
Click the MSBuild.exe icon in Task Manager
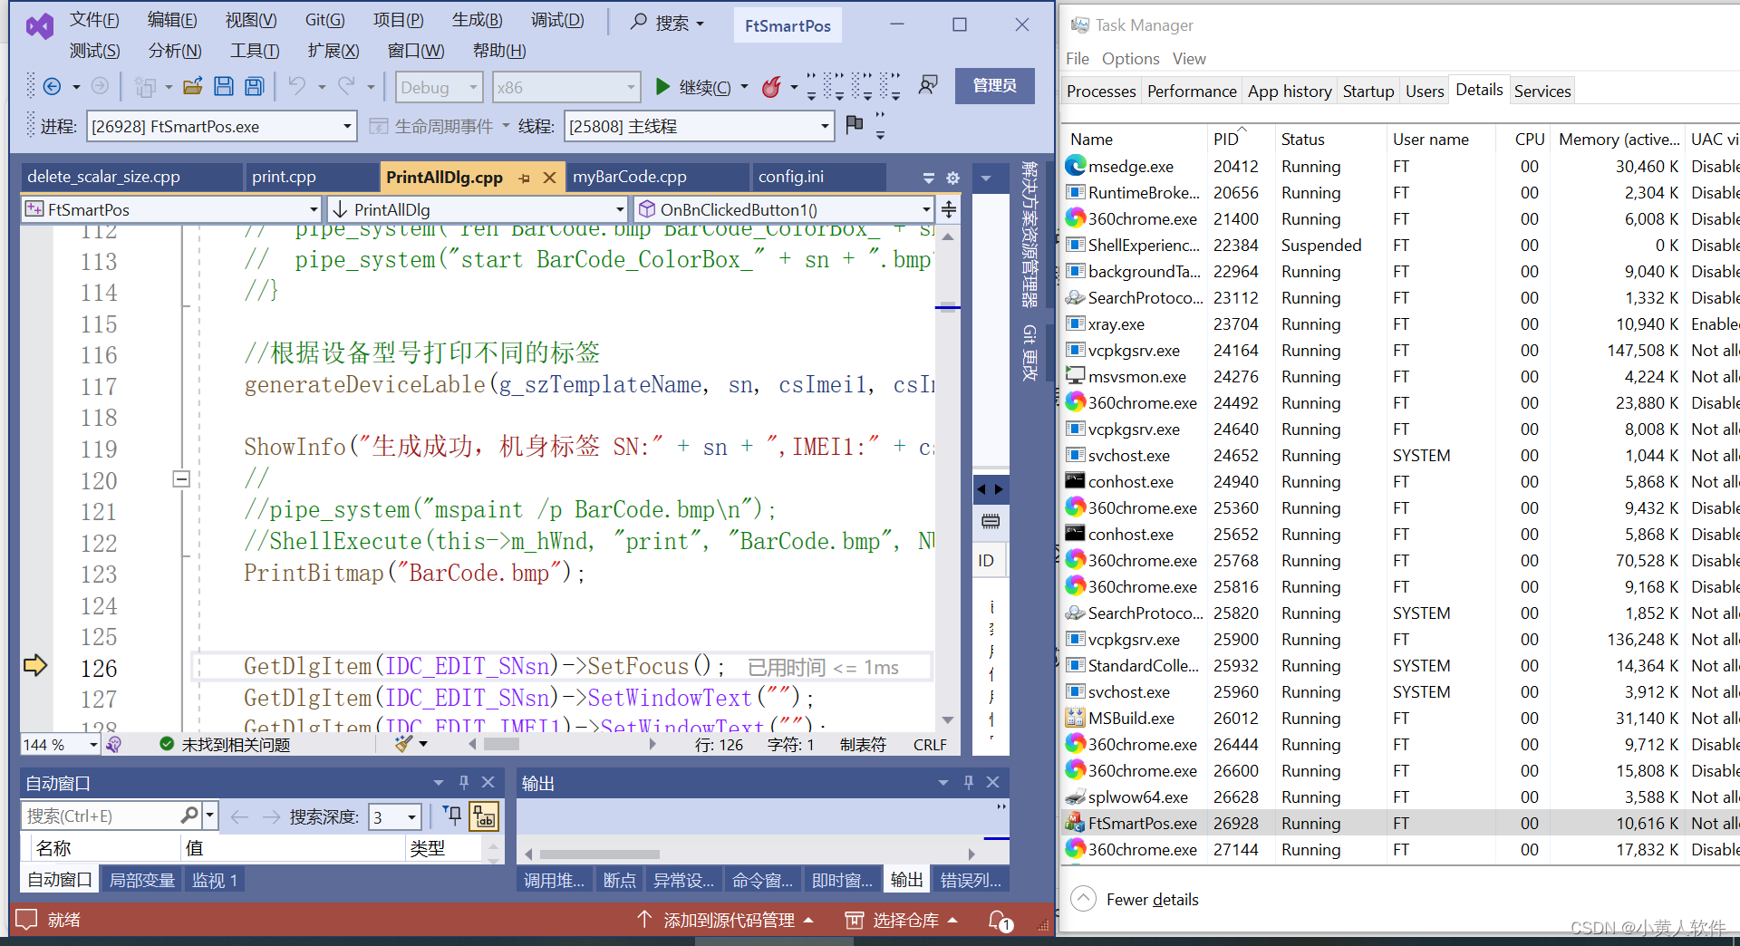(x=1075, y=718)
